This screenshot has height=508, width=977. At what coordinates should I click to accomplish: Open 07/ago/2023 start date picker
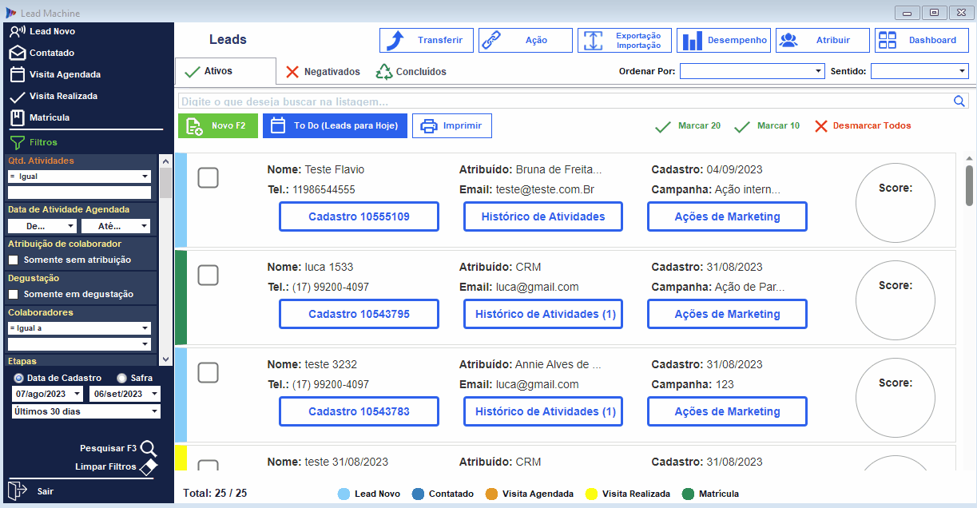(x=47, y=394)
